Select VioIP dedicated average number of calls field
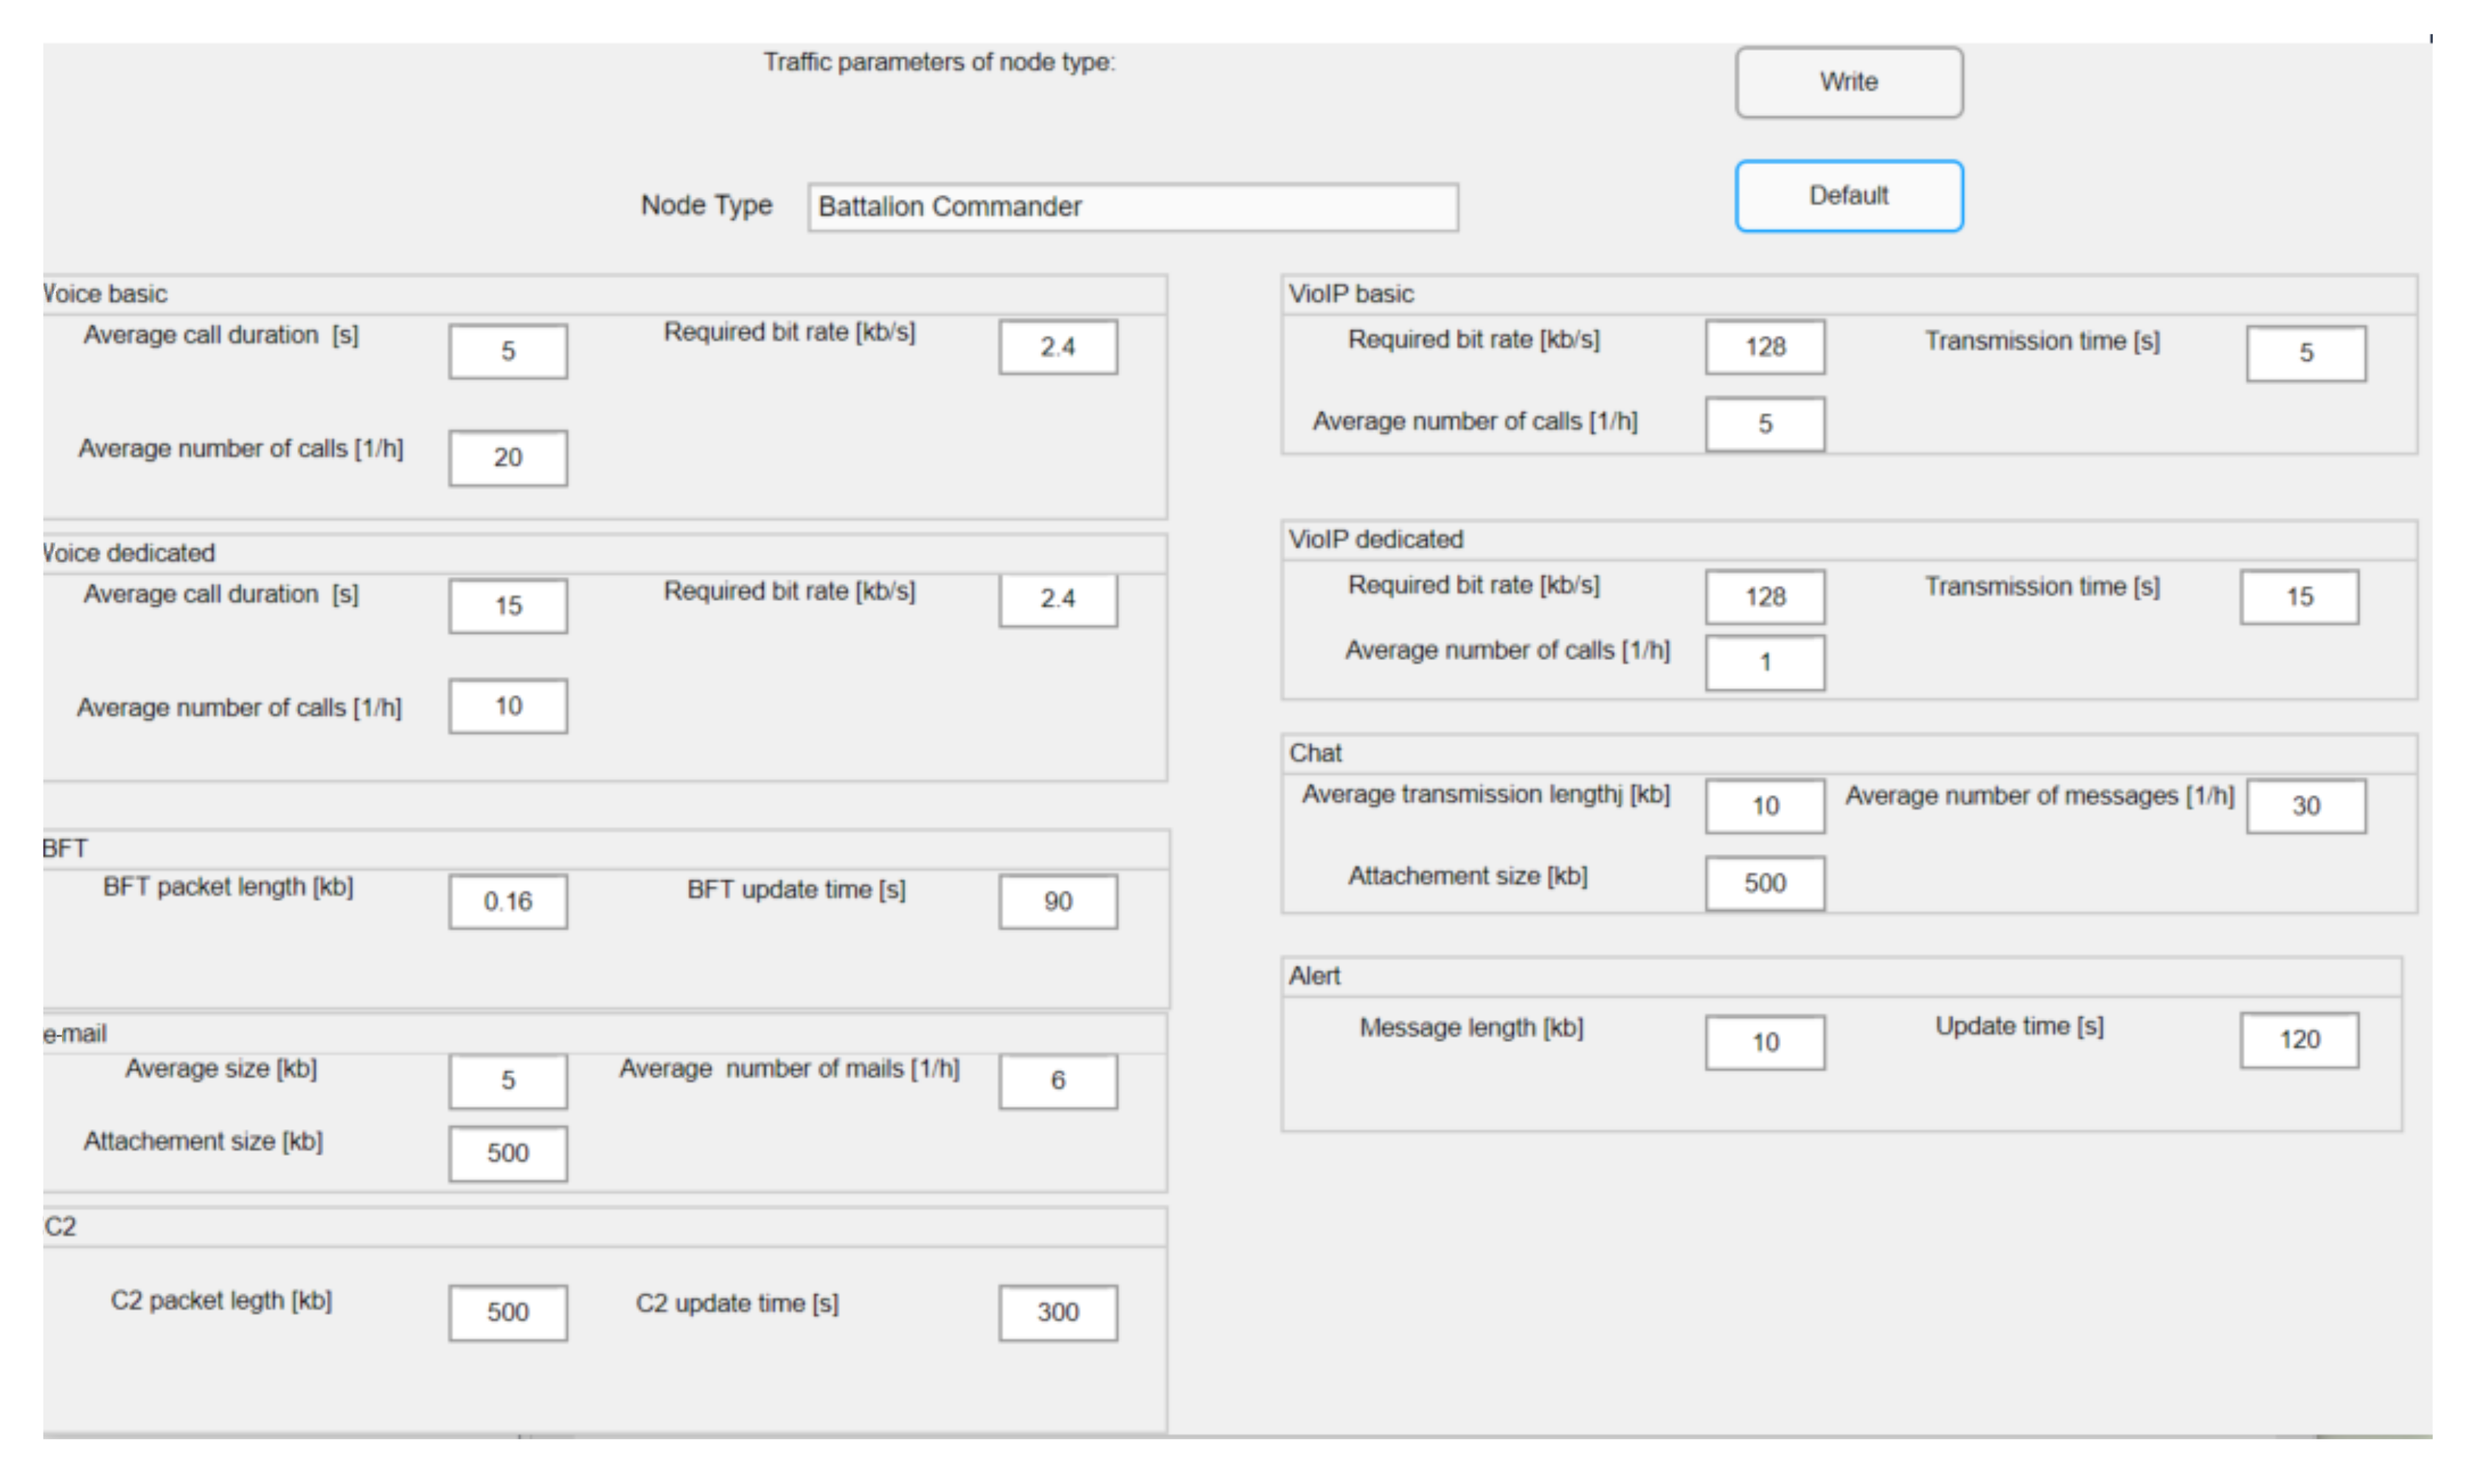The height and width of the screenshot is (1484, 2475). (x=1764, y=662)
